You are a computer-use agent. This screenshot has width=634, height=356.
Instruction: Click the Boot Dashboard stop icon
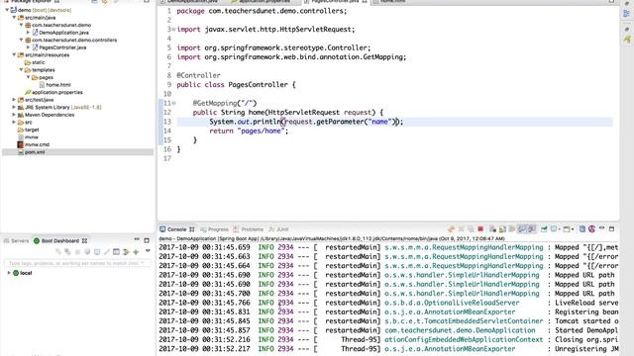pyautogui.click(x=77, y=252)
